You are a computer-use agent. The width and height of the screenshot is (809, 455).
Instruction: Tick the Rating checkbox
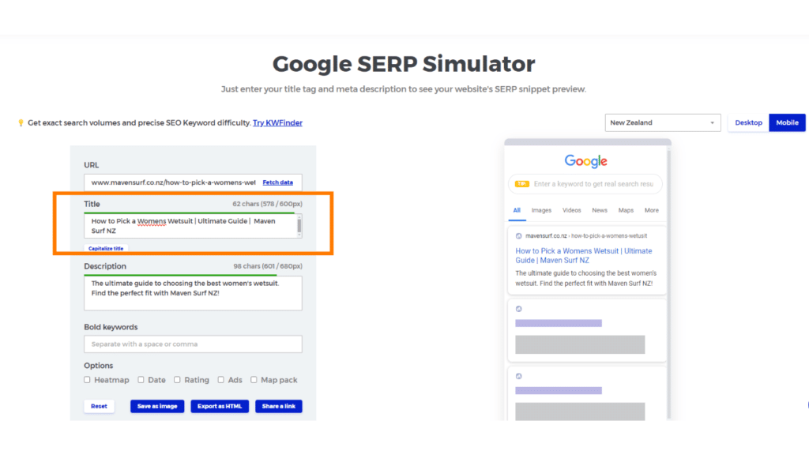pos(177,380)
